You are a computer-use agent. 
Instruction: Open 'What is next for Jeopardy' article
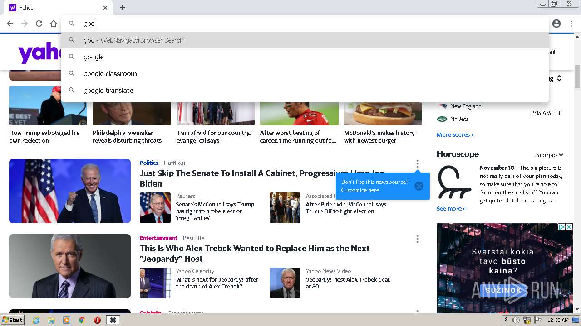(217, 283)
